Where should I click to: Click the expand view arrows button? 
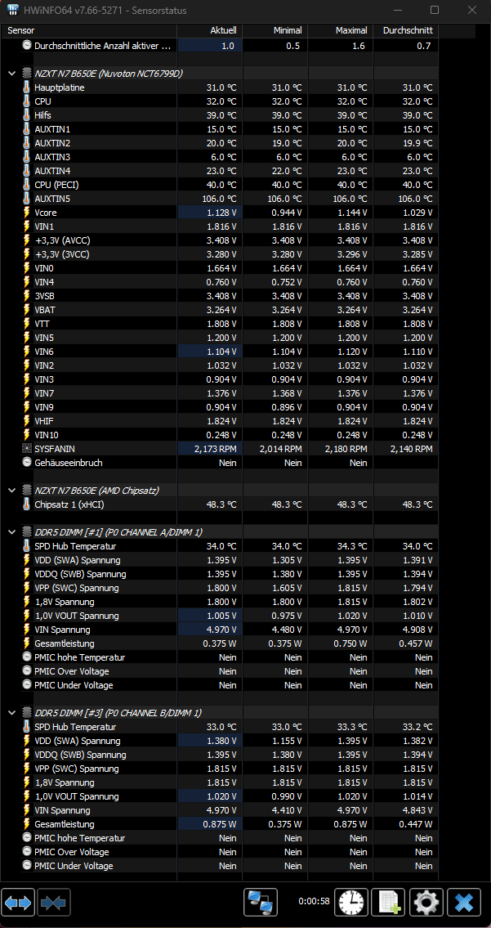point(18,903)
